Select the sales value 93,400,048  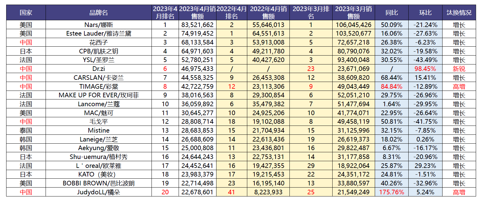354,60
